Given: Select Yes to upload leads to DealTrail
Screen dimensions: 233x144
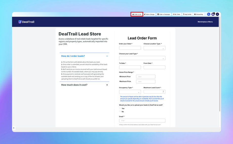Looking at the screenshot, I should coord(120,108).
